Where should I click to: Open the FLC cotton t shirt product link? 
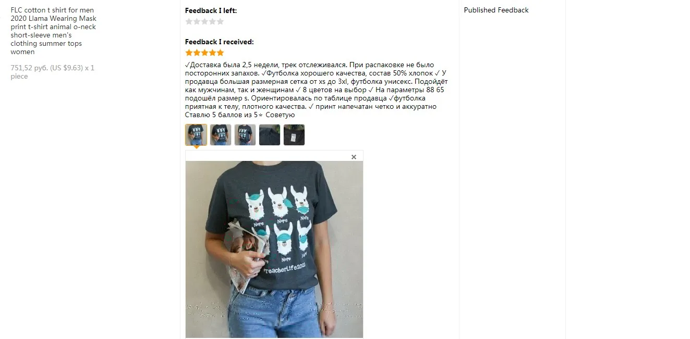53,31
